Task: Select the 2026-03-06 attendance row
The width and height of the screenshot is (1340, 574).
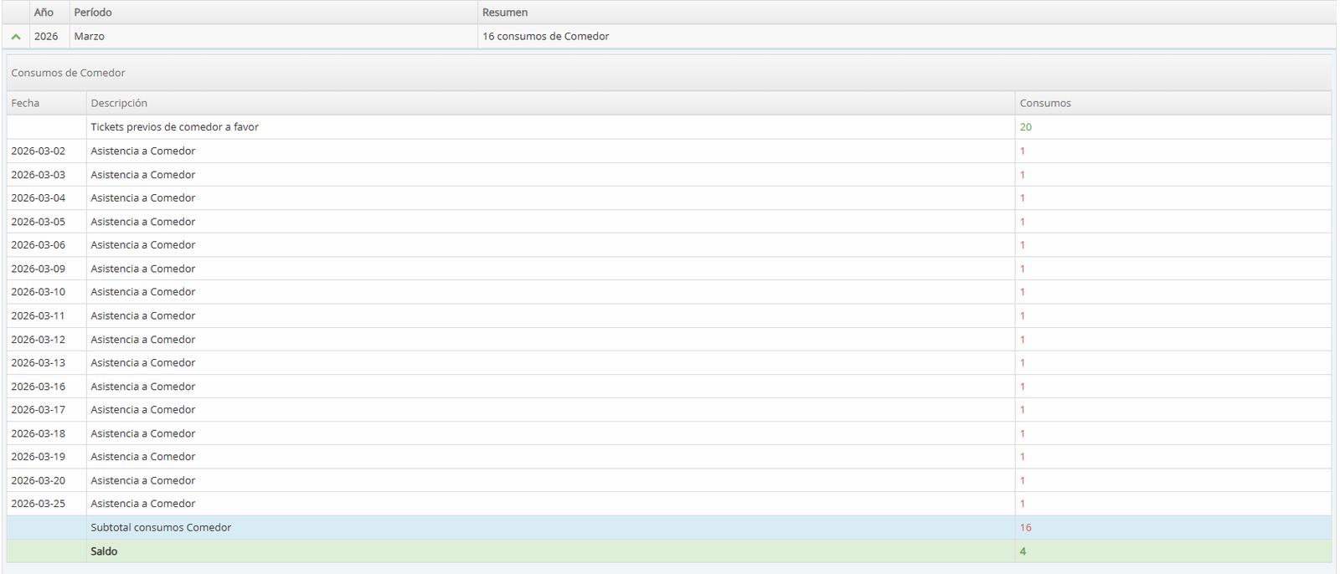Action: [x=142, y=245]
